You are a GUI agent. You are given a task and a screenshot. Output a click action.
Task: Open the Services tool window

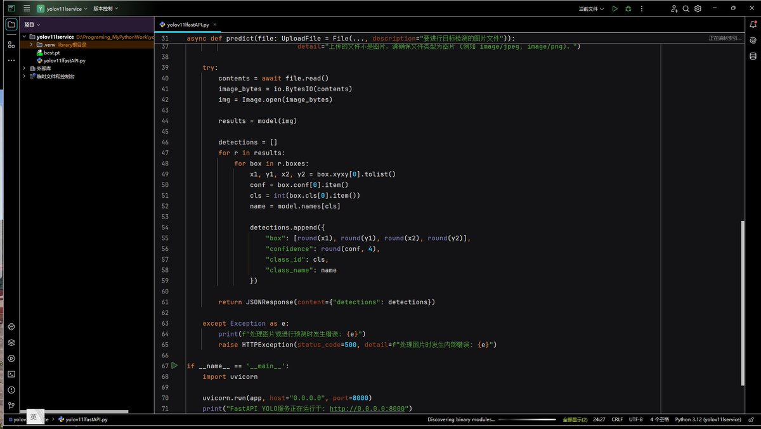(11, 358)
